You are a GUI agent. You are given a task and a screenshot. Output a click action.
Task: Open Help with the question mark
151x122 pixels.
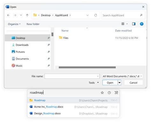pyautogui.click(x=142, y=24)
